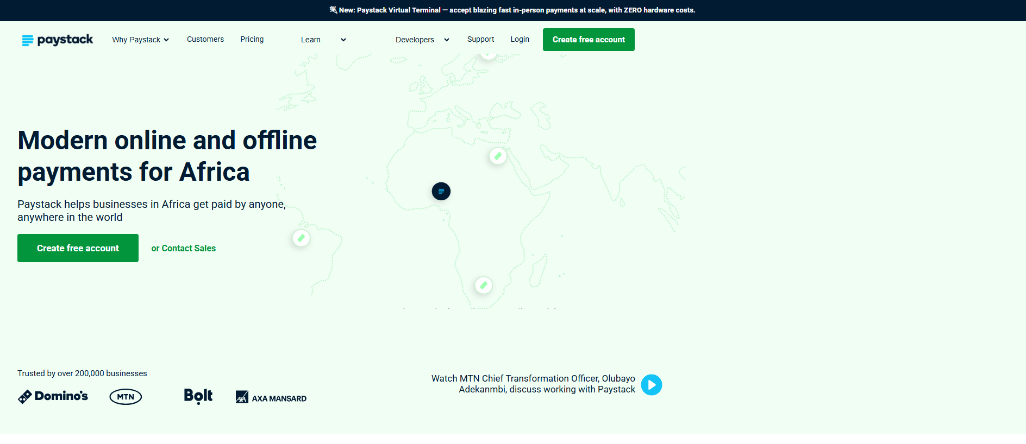1026x444 pixels.
Task: Click the Paystack logo
Action: pyautogui.click(x=57, y=40)
